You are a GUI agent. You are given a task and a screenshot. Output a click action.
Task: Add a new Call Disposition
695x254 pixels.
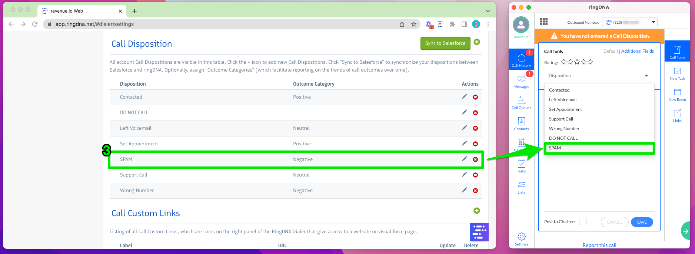click(477, 42)
